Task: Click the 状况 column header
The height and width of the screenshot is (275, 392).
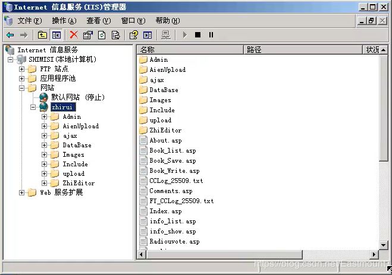Action: pos(372,50)
